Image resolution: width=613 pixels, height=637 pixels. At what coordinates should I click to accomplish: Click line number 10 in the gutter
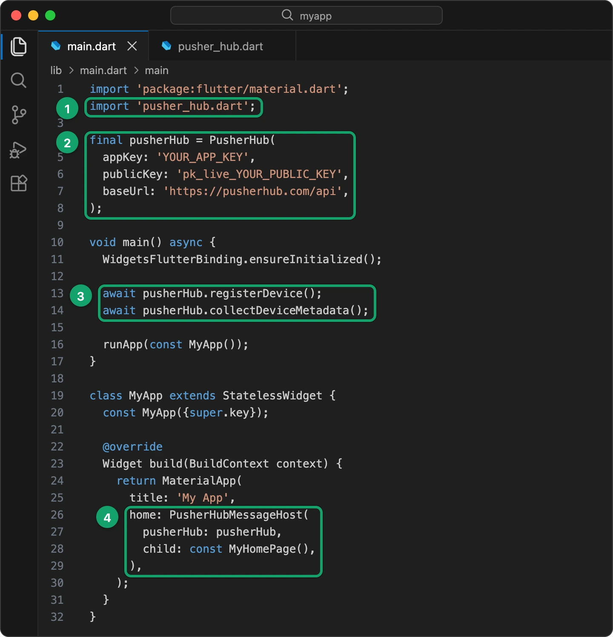[x=57, y=242]
